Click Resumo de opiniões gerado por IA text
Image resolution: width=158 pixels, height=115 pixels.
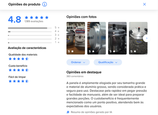point(91,112)
